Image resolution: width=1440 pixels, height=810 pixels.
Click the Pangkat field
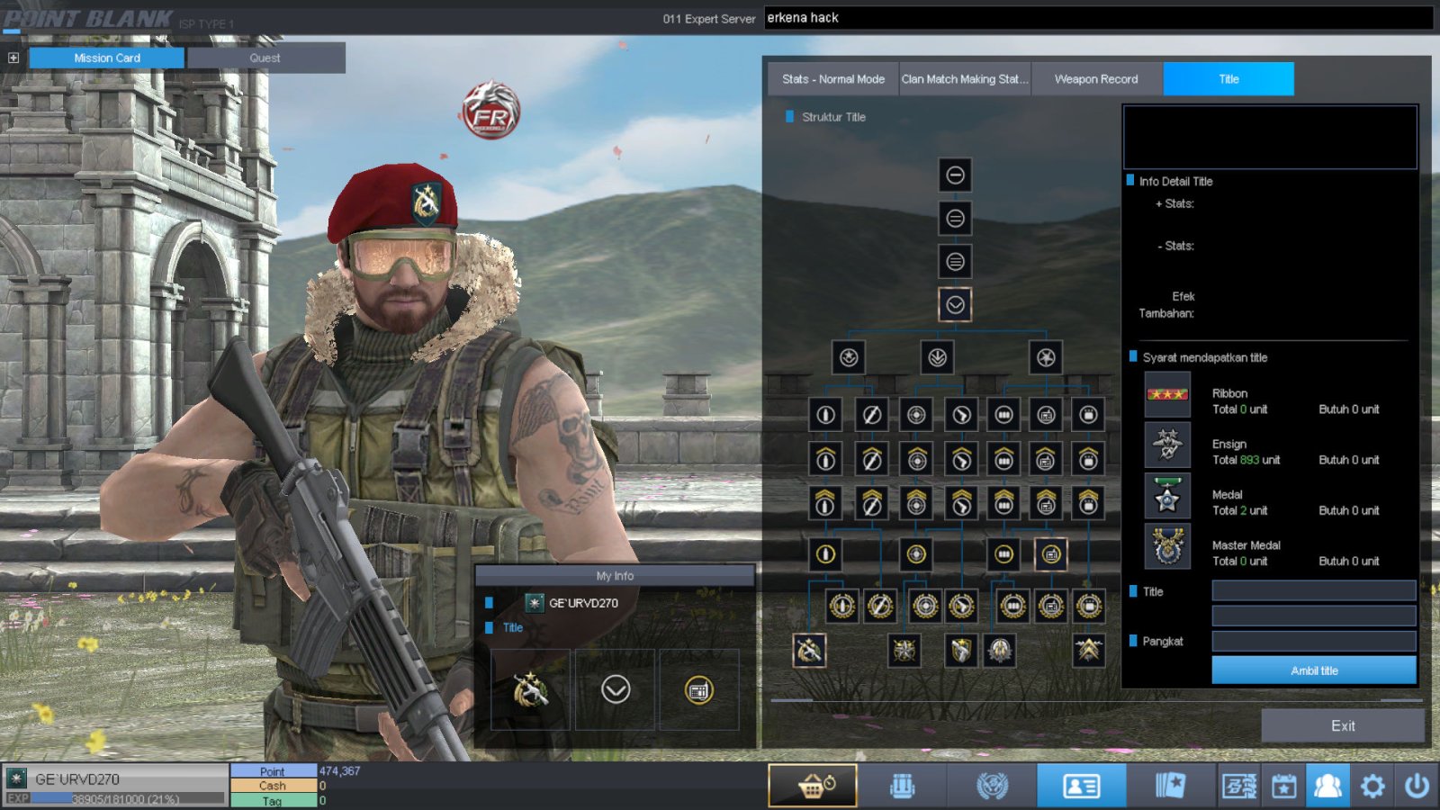coord(1314,641)
